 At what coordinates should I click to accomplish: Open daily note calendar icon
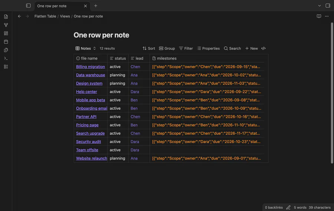click(x=6, y=42)
